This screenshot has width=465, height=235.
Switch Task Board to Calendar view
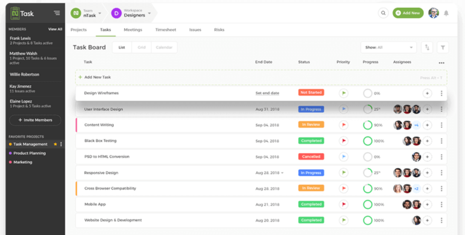coord(164,48)
